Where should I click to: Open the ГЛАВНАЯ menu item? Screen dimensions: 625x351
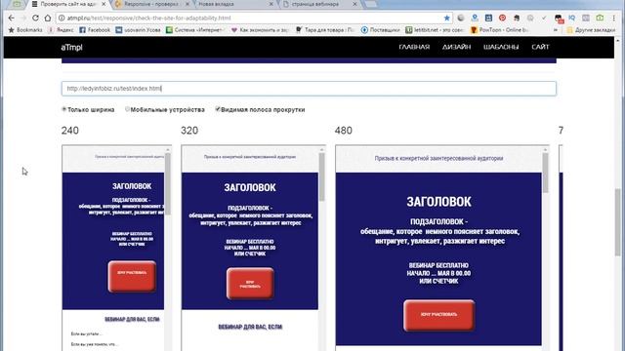(x=414, y=47)
